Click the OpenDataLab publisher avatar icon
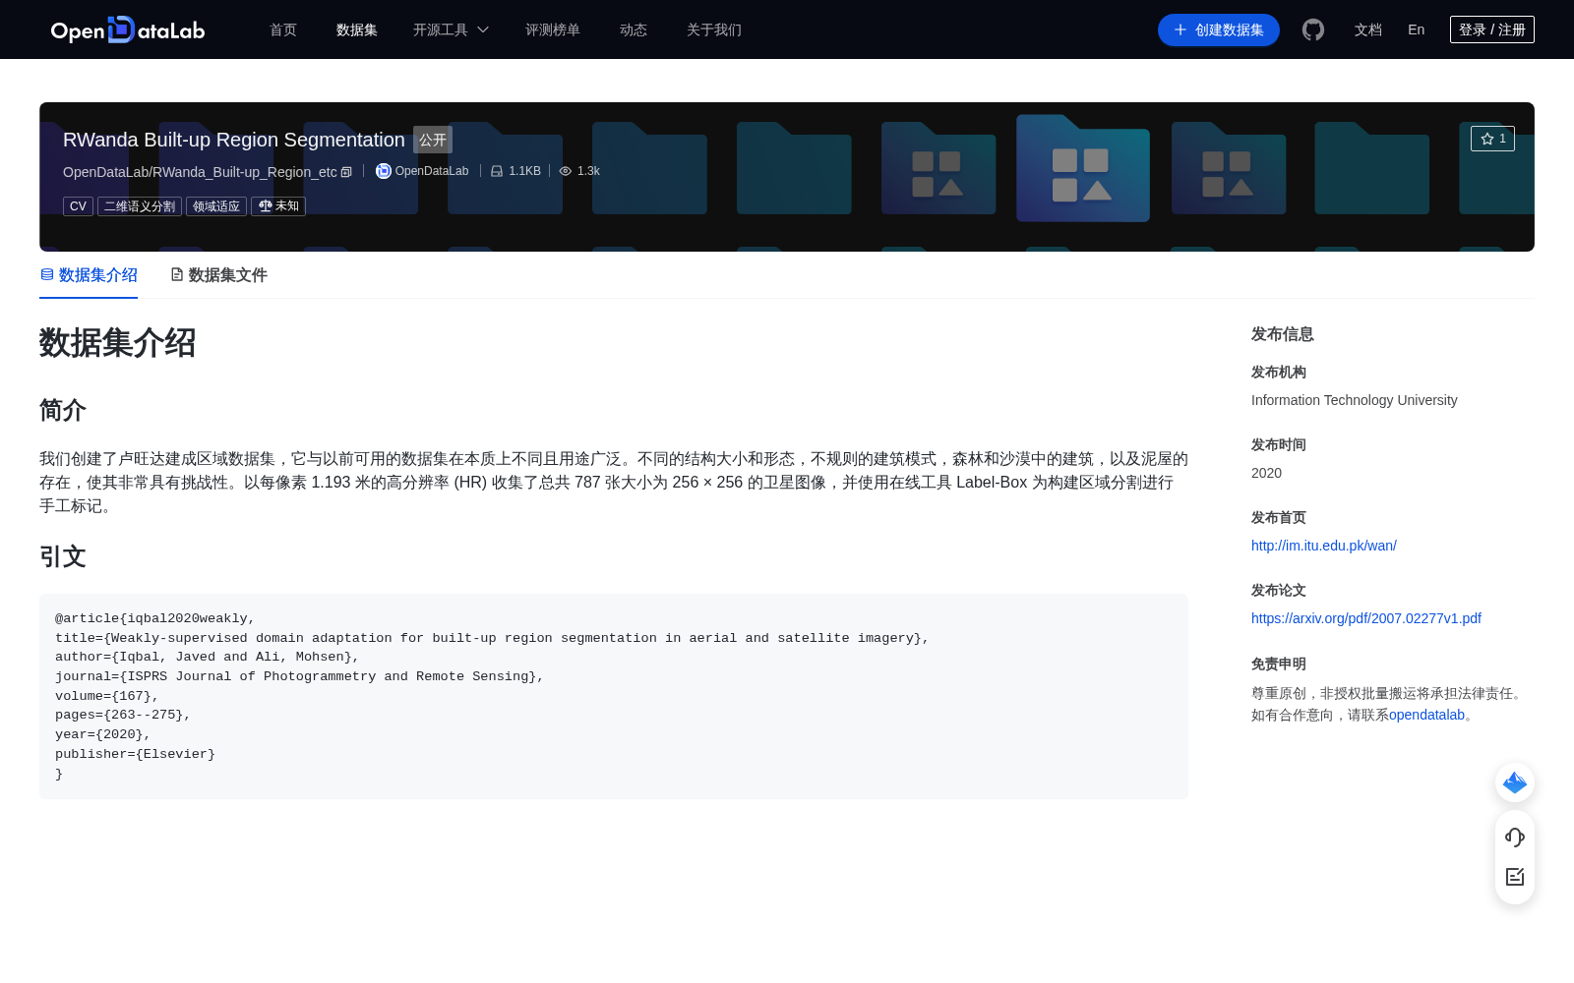This screenshot has height=983, width=1574. click(x=384, y=171)
